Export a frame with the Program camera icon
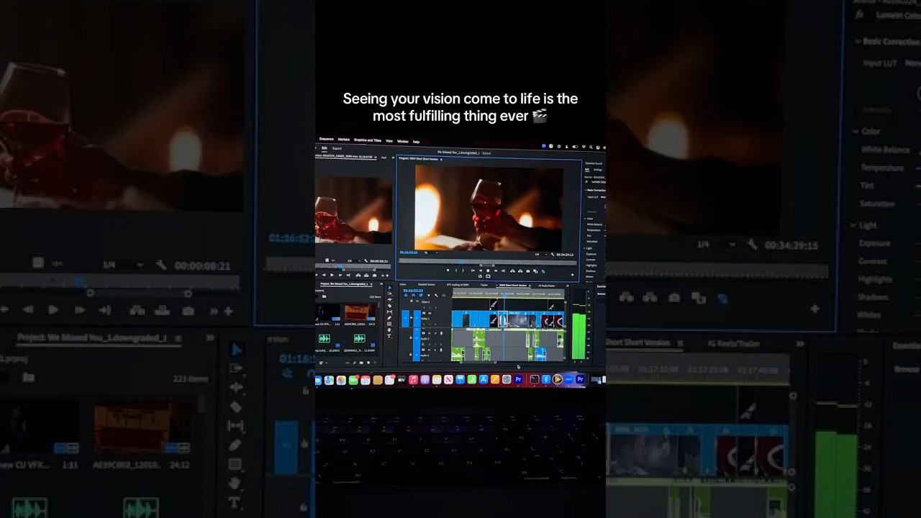921x518 pixels. click(x=527, y=271)
